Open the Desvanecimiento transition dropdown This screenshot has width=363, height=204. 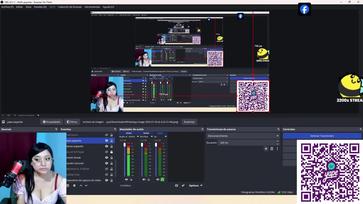(243, 136)
